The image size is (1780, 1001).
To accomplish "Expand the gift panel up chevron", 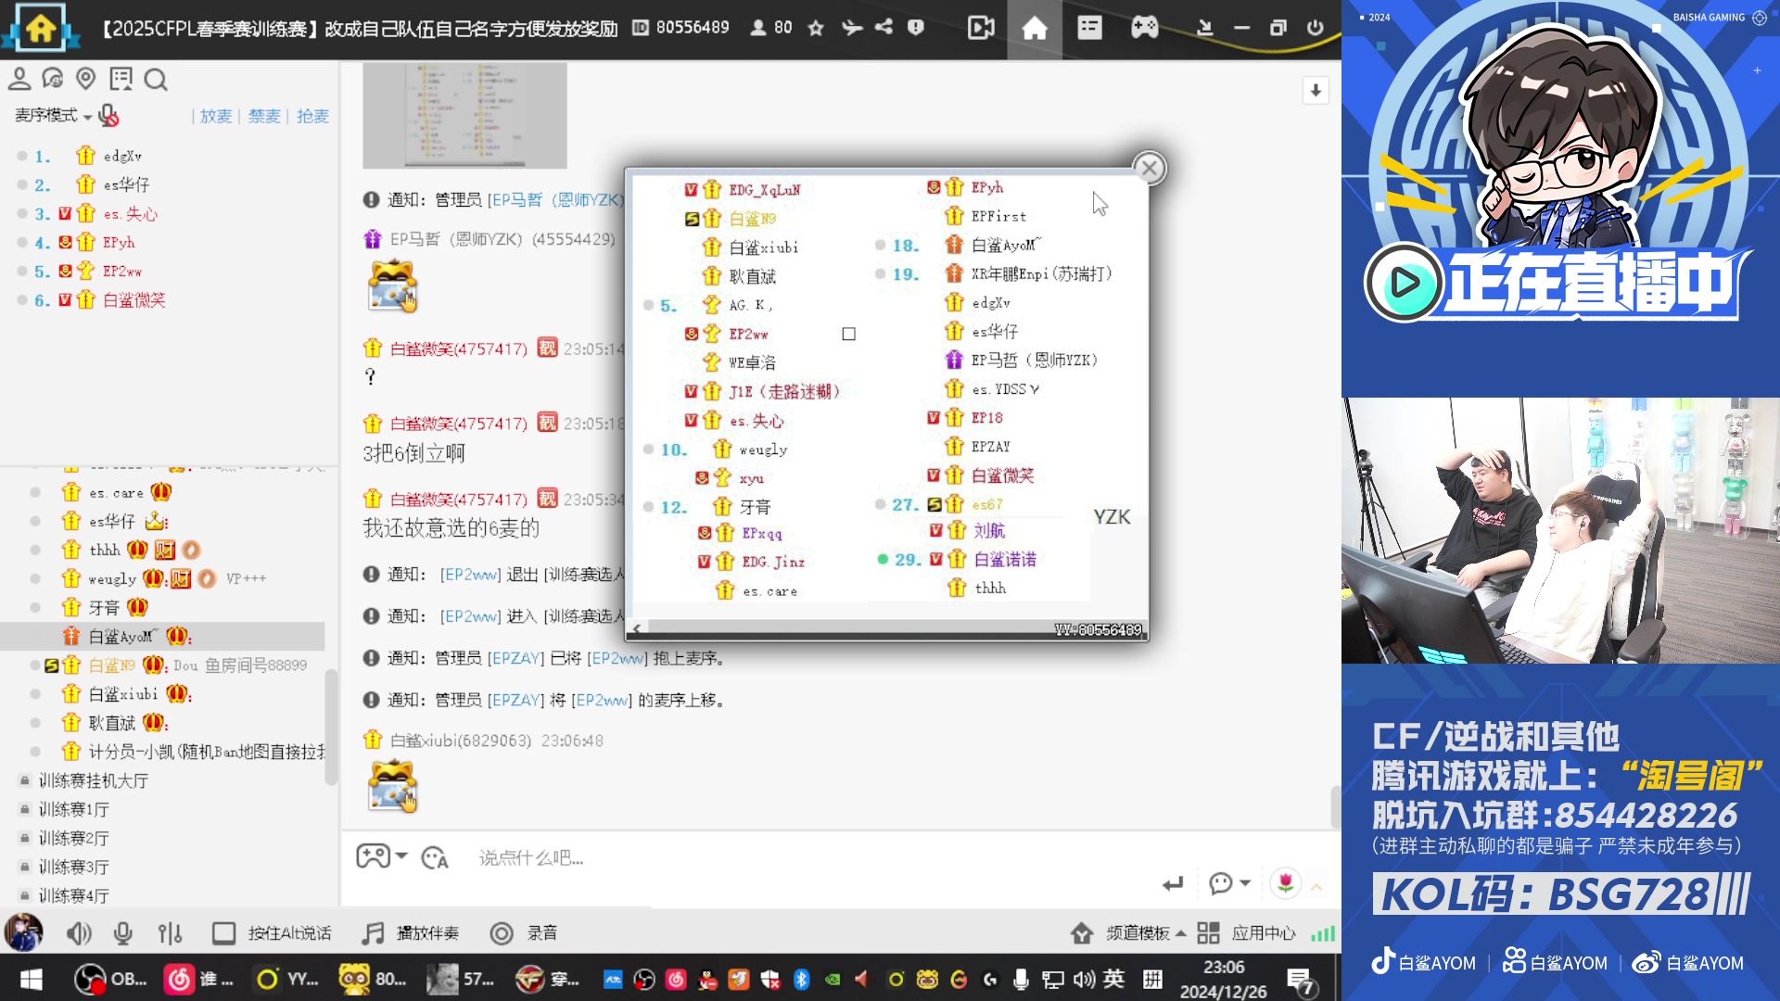I will pyautogui.click(x=1316, y=887).
